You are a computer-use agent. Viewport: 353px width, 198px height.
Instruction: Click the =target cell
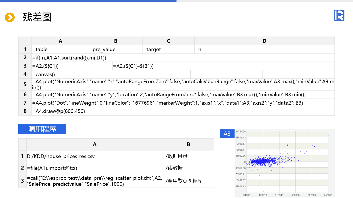coord(168,49)
